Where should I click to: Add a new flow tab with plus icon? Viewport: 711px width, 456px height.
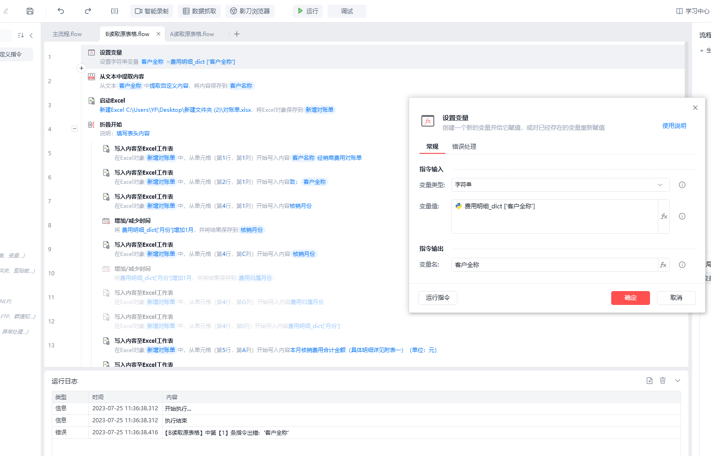click(x=237, y=34)
